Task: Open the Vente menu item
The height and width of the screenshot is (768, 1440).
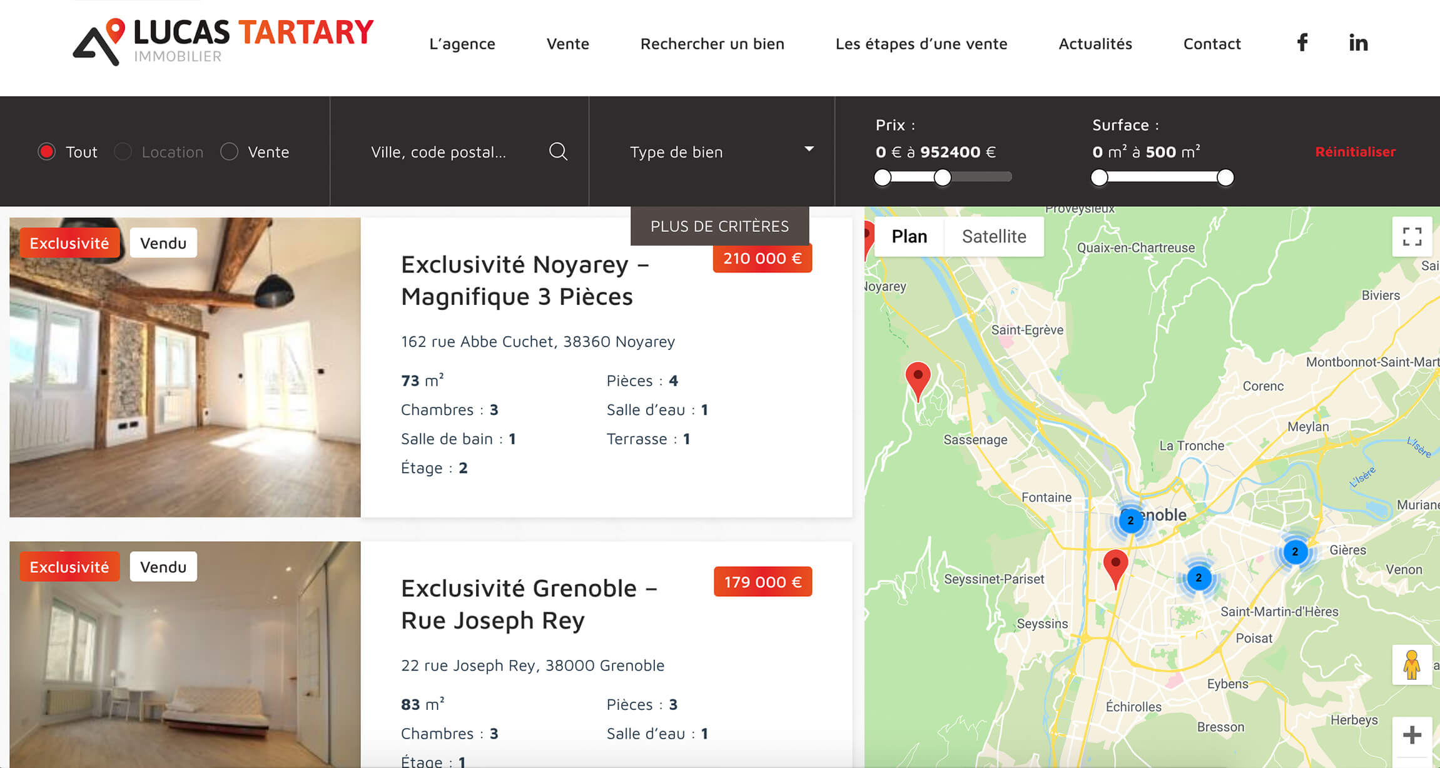Action: [567, 44]
